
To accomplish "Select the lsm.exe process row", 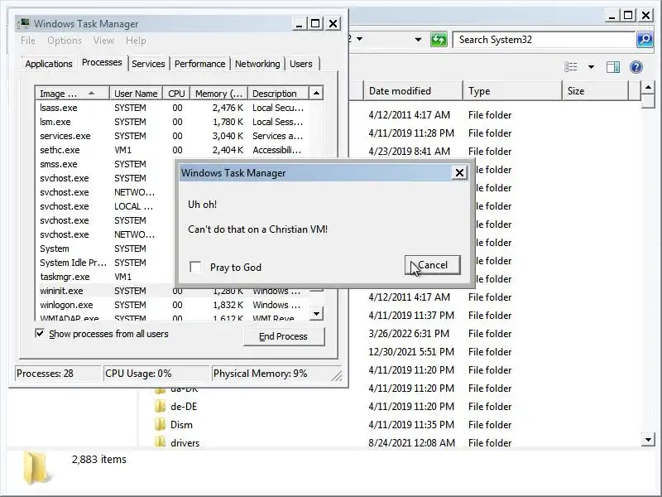I will click(173, 122).
